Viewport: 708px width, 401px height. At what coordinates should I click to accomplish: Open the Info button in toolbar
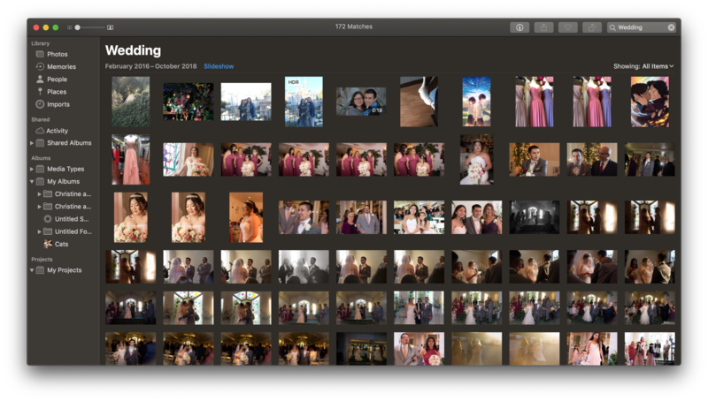tap(519, 27)
